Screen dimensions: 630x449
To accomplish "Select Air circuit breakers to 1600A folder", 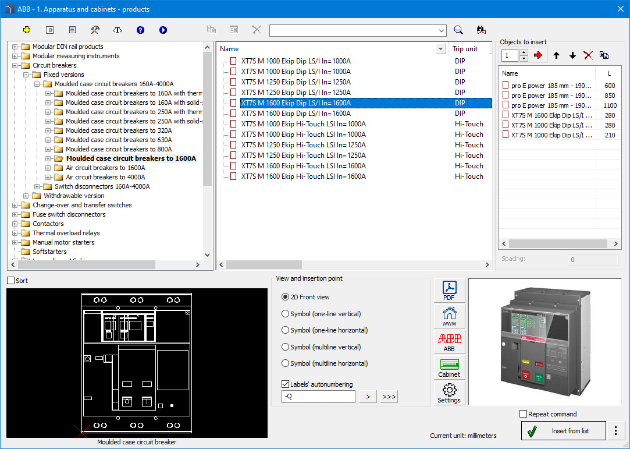I will [x=106, y=168].
